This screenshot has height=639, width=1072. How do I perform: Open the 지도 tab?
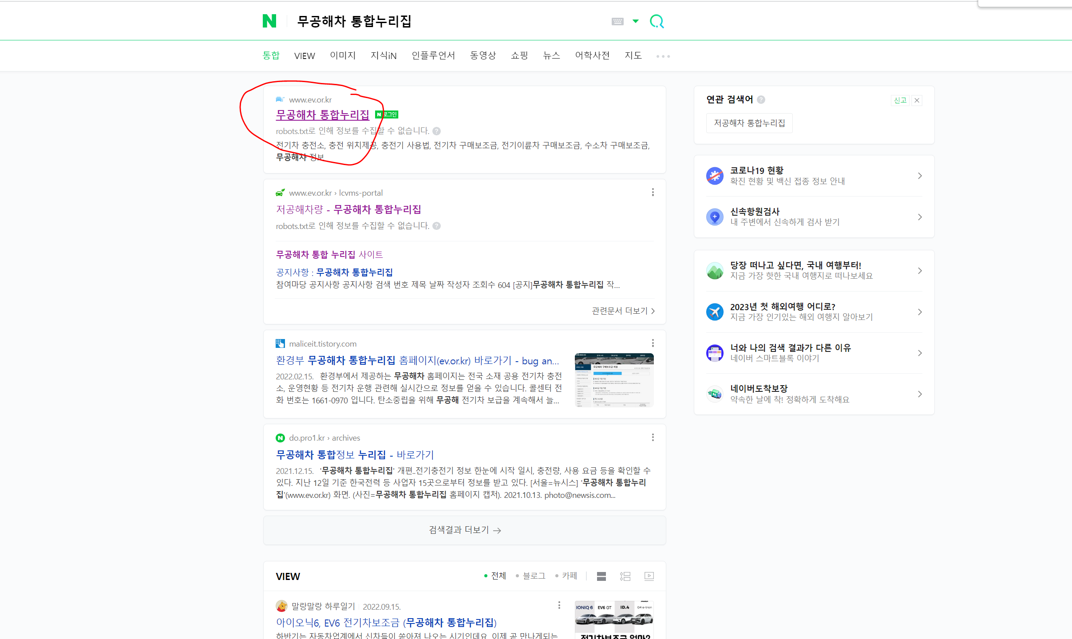coord(633,55)
